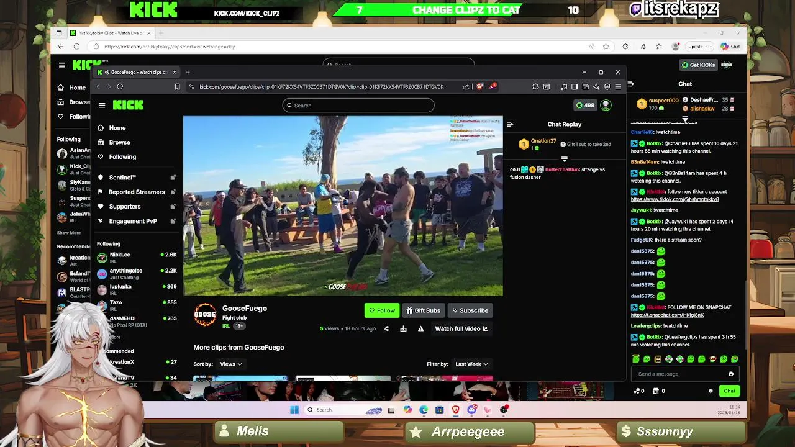Image resolution: width=795 pixels, height=447 pixels.
Task: Select Browse in front window sidebar
Action: (x=119, y=142)
